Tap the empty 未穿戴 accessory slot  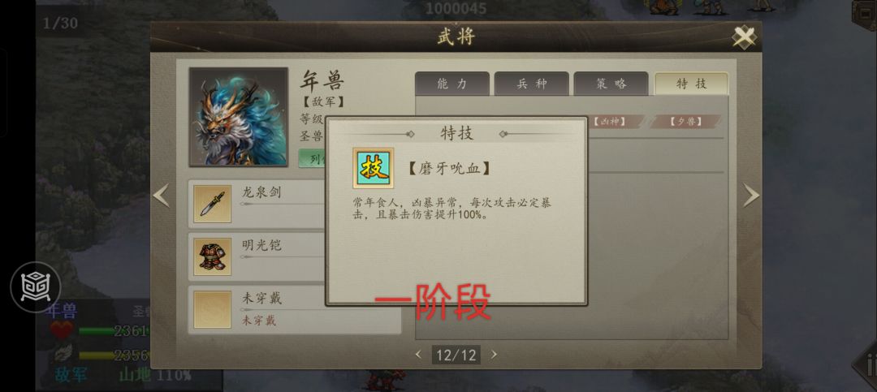pos(212,309)
